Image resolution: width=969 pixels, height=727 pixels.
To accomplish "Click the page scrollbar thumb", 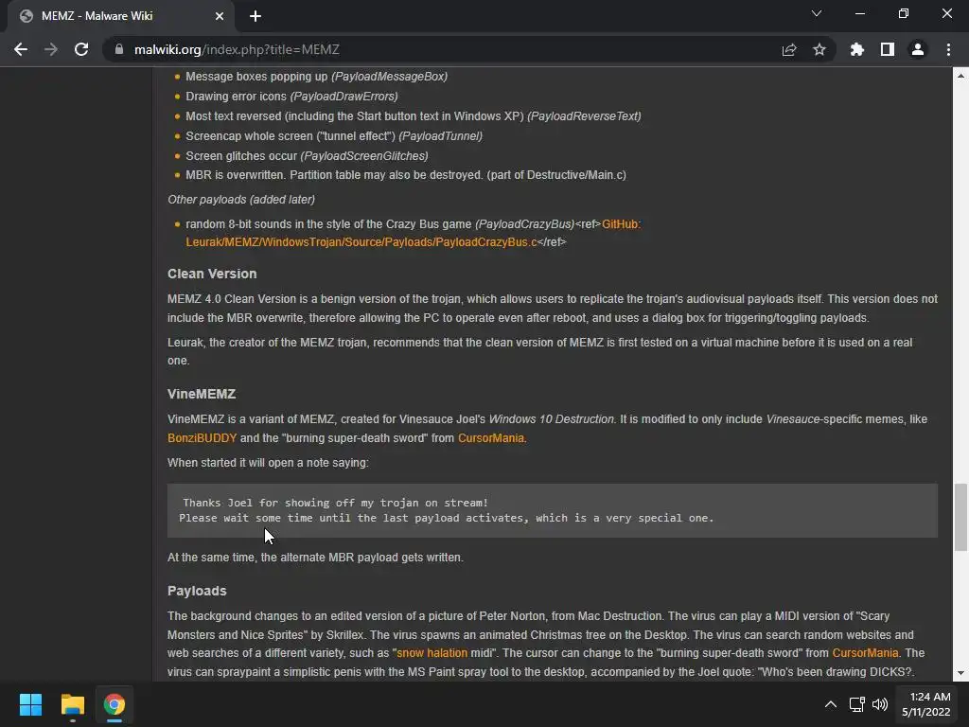I will (x=960, y=518).
